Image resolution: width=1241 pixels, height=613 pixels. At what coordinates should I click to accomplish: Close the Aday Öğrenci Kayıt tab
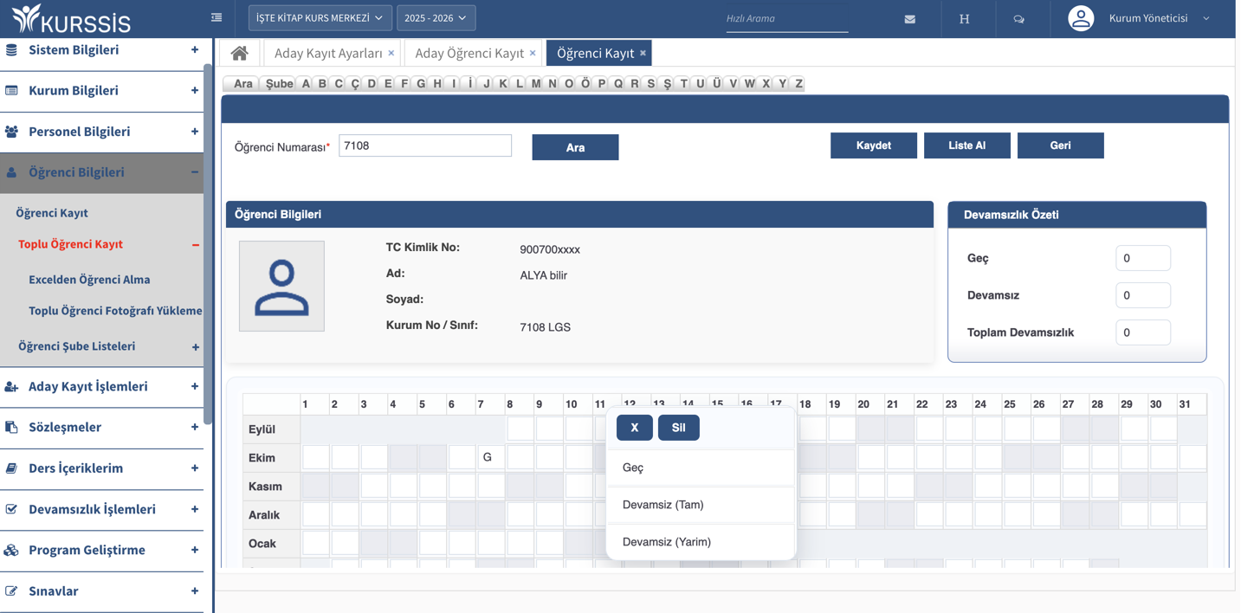point(533,54)
